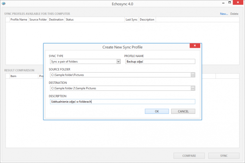
Task: Browse for source folder with ellipsis button
Action: [x=193, y=75]
